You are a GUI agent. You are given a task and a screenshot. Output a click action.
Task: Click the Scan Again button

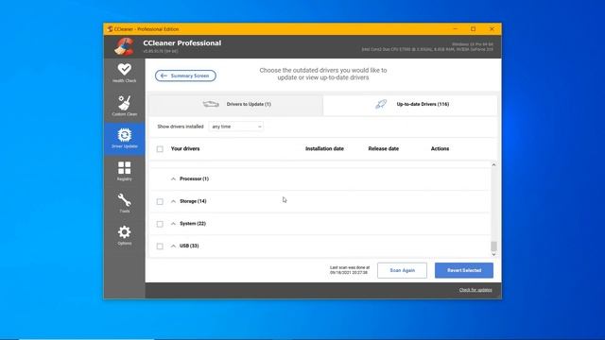click(402, 270)
